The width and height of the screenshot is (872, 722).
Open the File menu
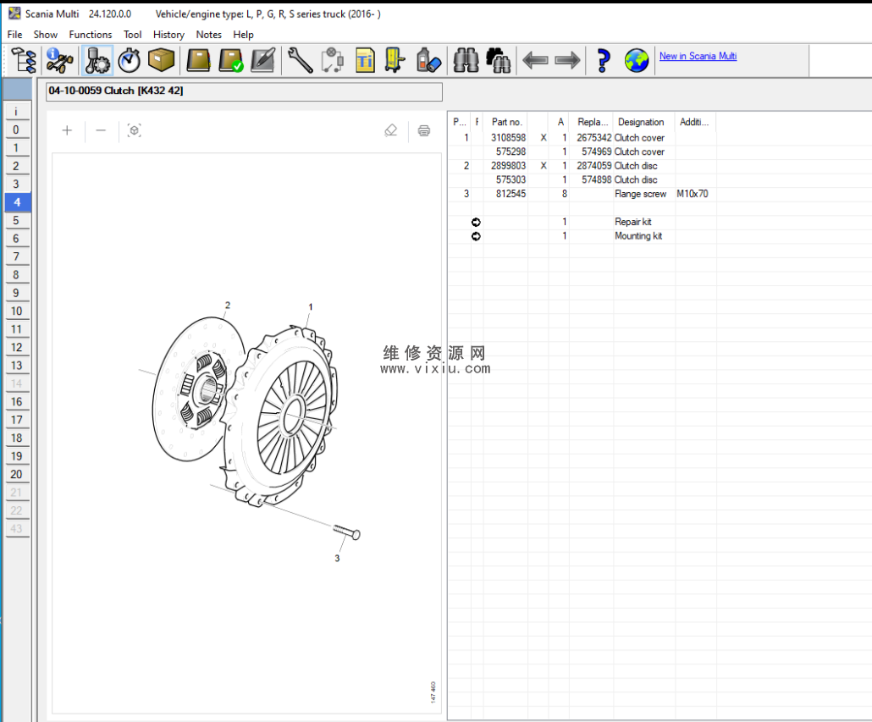(x=15, y=35)
